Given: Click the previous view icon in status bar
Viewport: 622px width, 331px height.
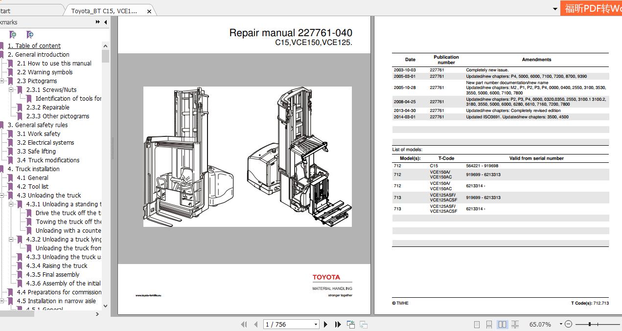Looking at the screenshot, I should click(x=350, y=323).
